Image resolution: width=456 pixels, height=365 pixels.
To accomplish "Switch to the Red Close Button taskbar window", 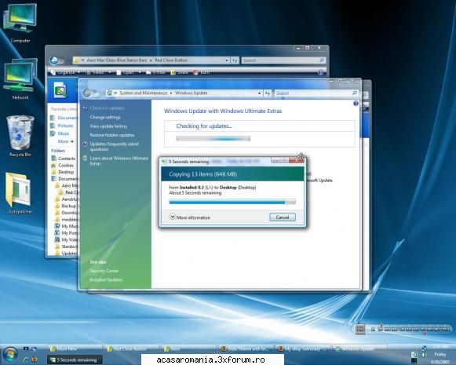I will pos(131,349).
